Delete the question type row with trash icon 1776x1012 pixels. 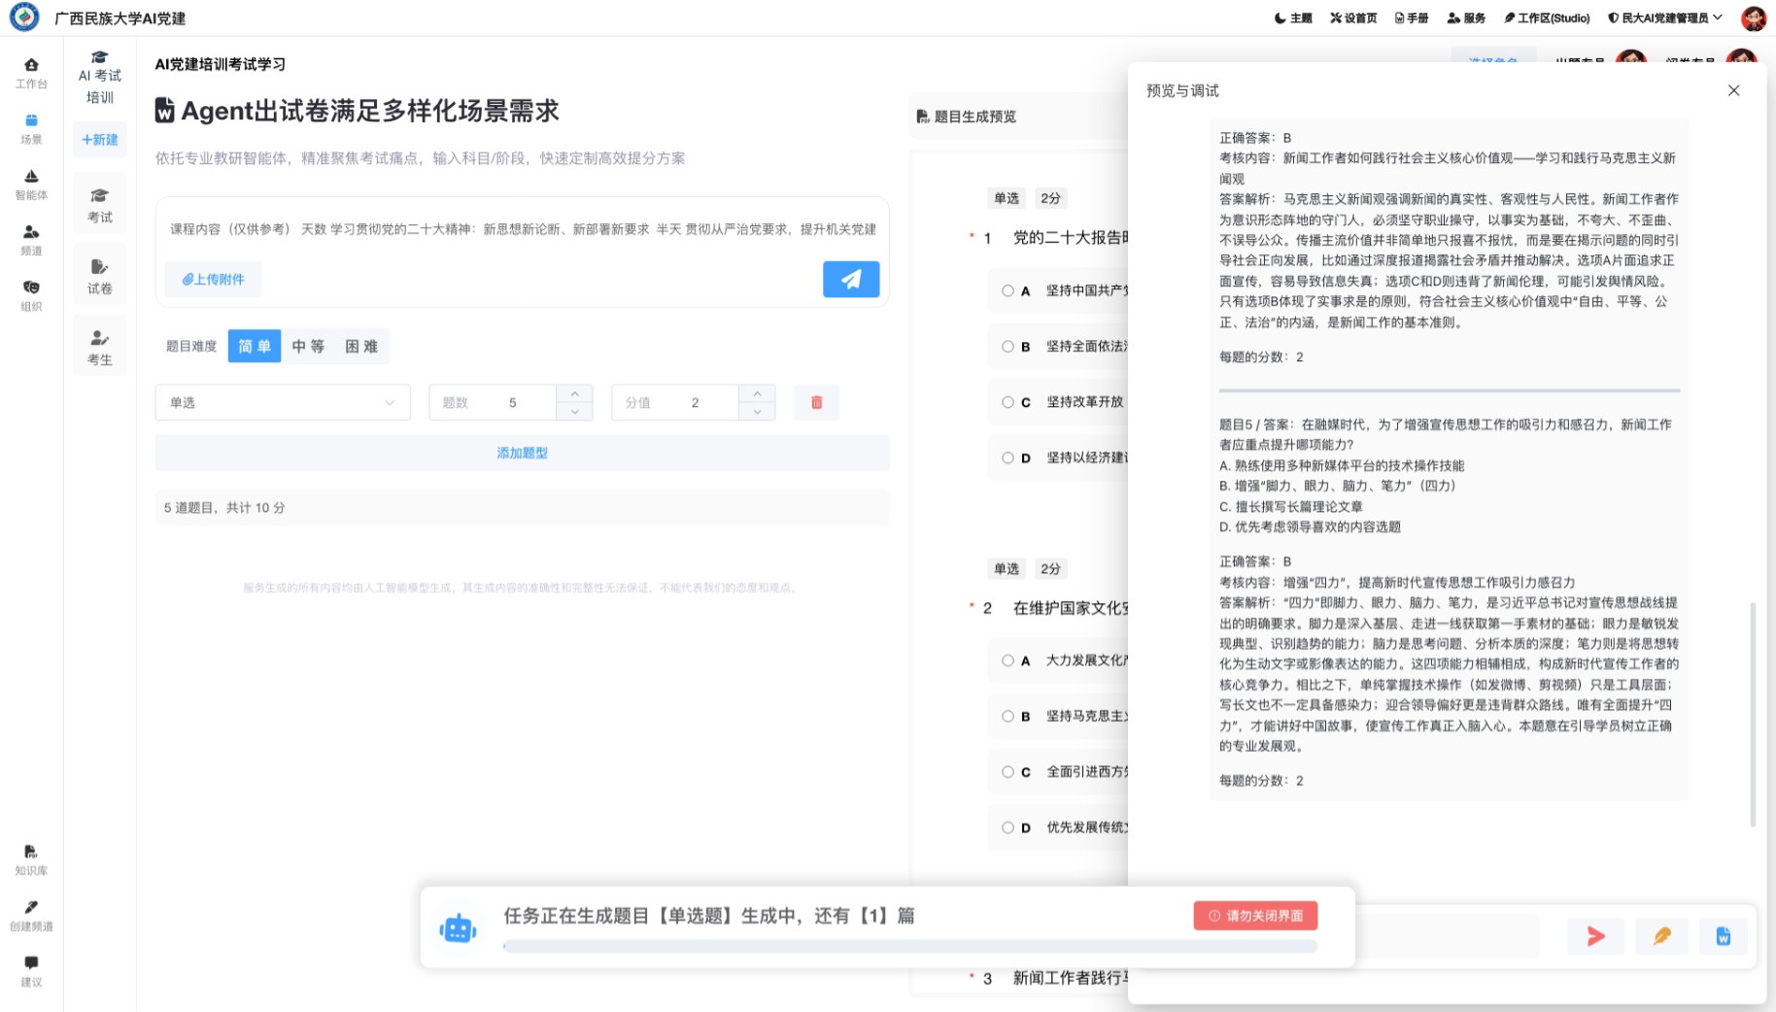(816, 402)
